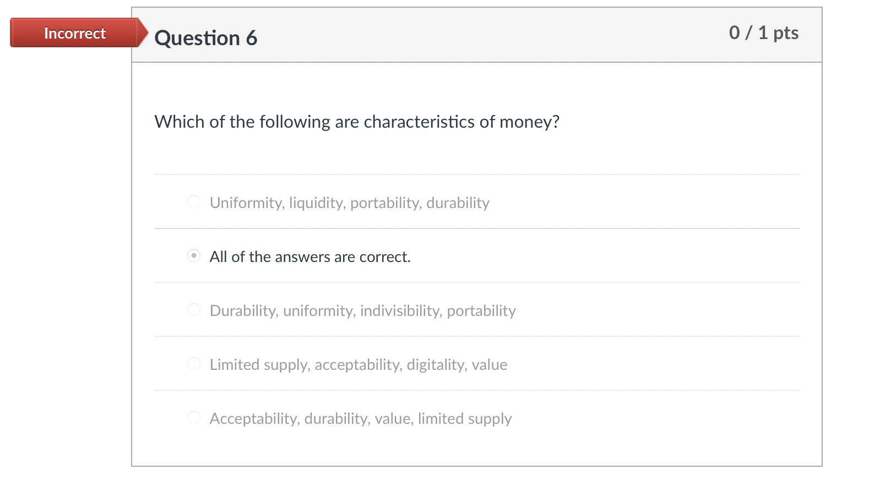Select the radio button for "Uniformity, liquidity, portability, durability"

(x=194, y=201)
